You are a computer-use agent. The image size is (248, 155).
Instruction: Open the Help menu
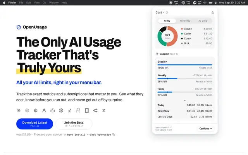[64, 3]
